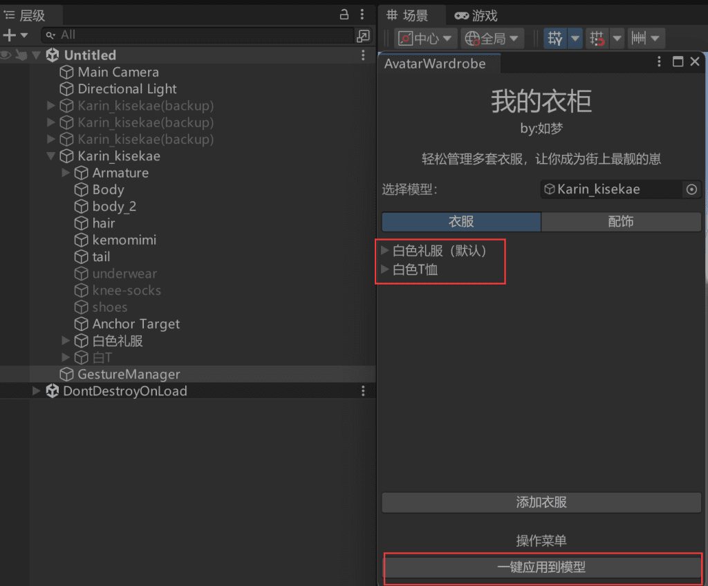
Task: Toggle scene visibility eye icon for Untitled
Action: (6, 55)
